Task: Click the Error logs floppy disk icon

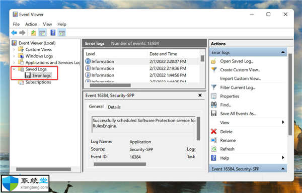Action: click(28, 75)
